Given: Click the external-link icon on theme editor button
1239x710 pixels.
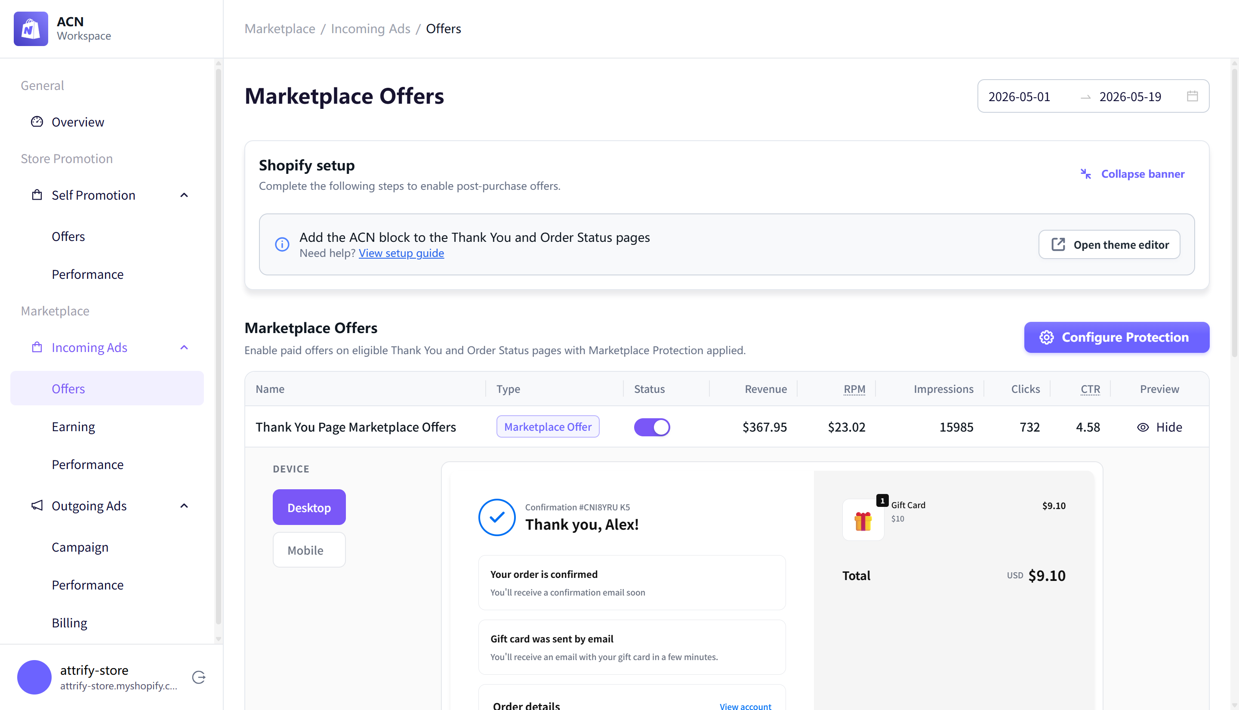Looking at the screenshot, I should (1058, 244).
